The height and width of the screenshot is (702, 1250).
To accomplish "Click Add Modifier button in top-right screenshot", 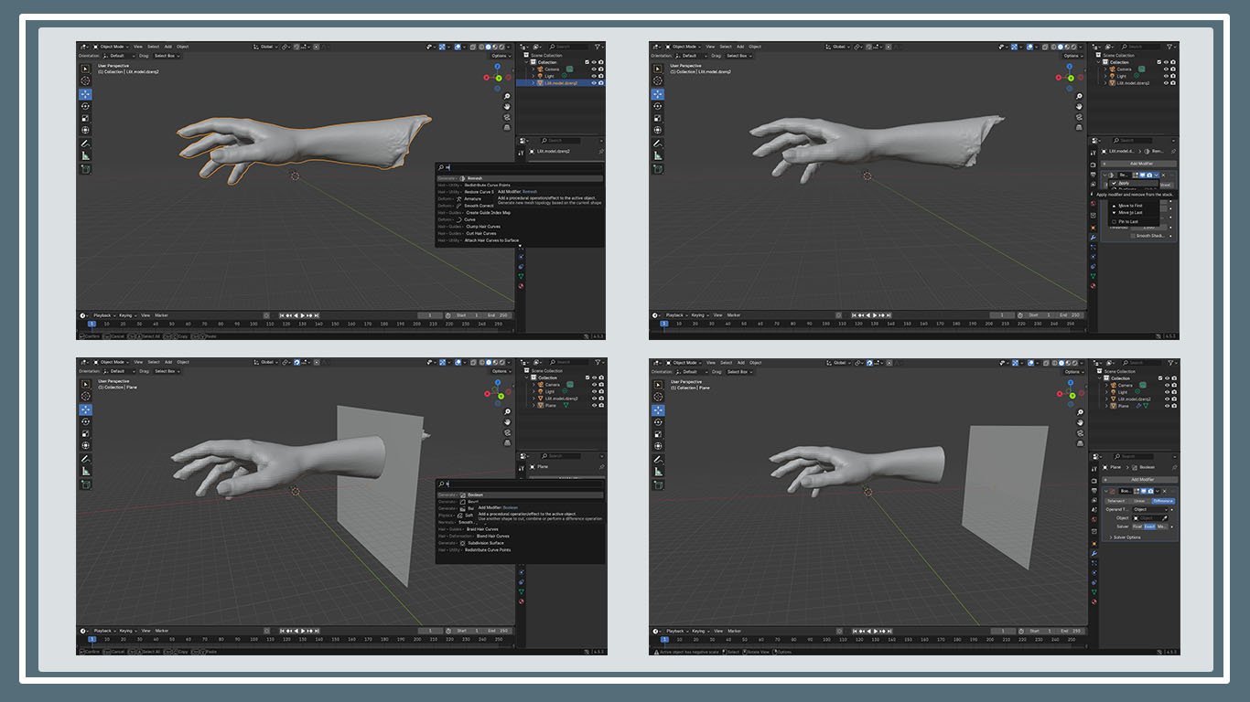I will [1138, 163].
